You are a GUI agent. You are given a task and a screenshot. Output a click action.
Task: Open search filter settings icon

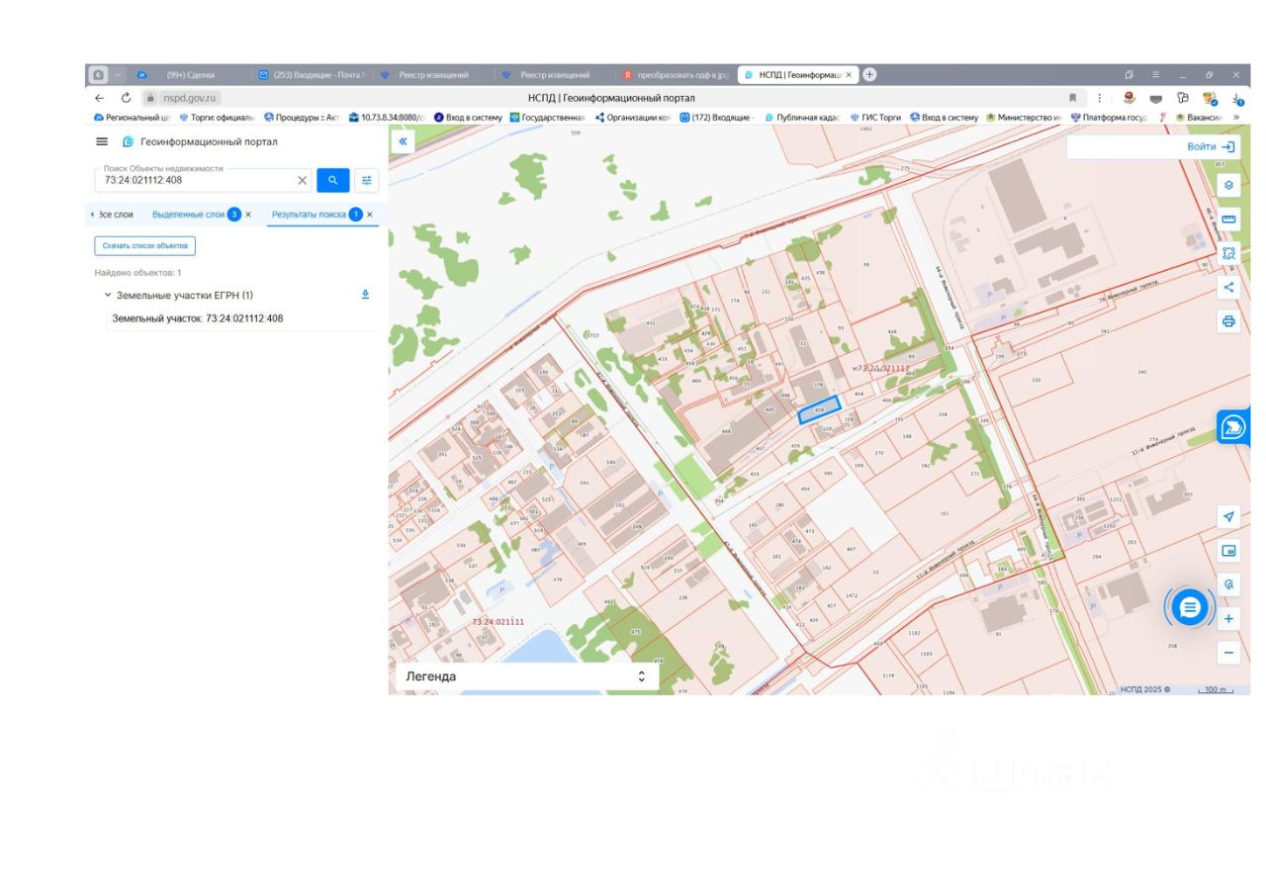click(x=367, y=180)
